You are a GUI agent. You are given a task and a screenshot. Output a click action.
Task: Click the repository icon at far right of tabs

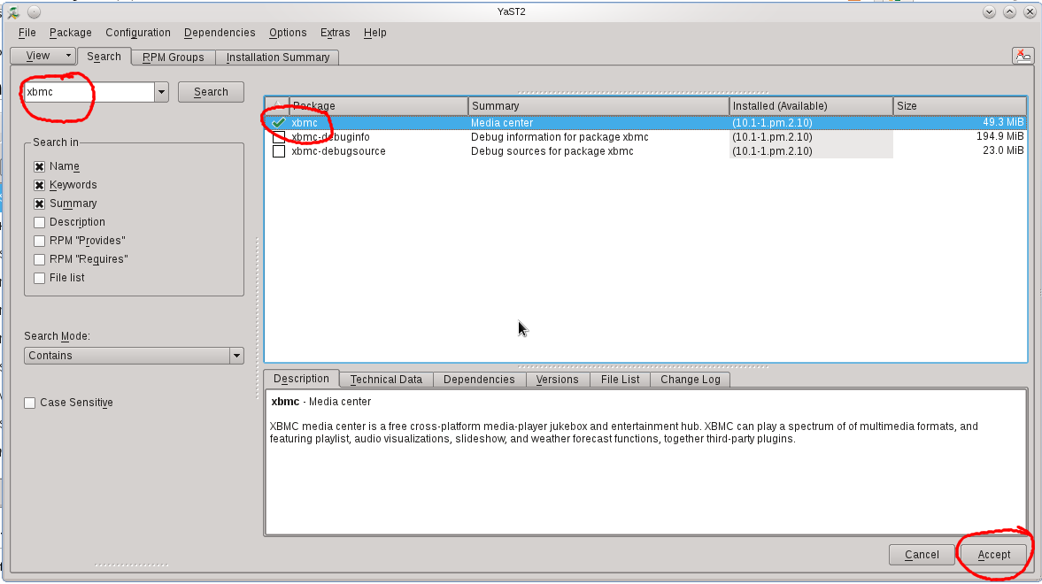click(x=1023, y=56)
